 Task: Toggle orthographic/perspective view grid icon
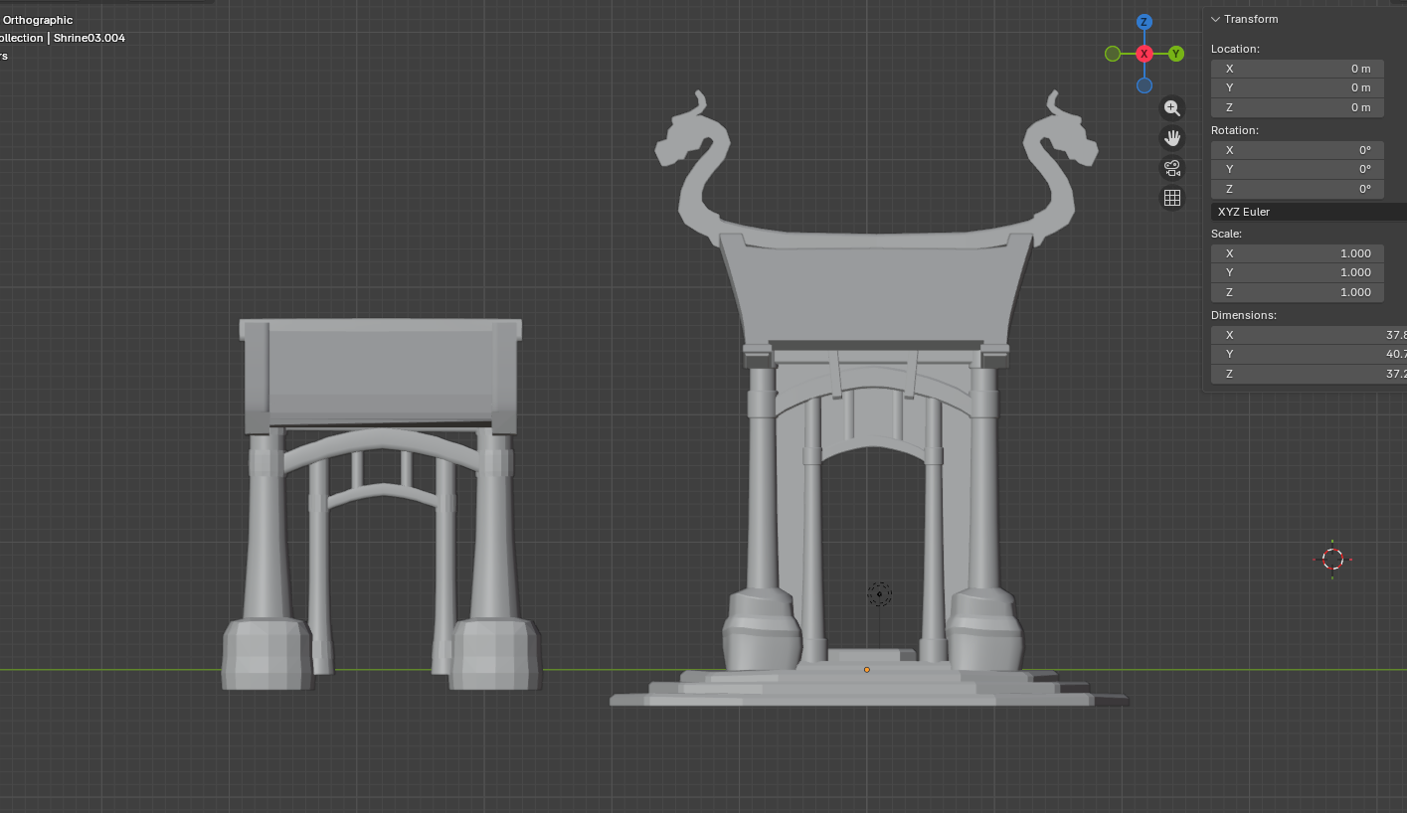click(x=1172, y=198)
